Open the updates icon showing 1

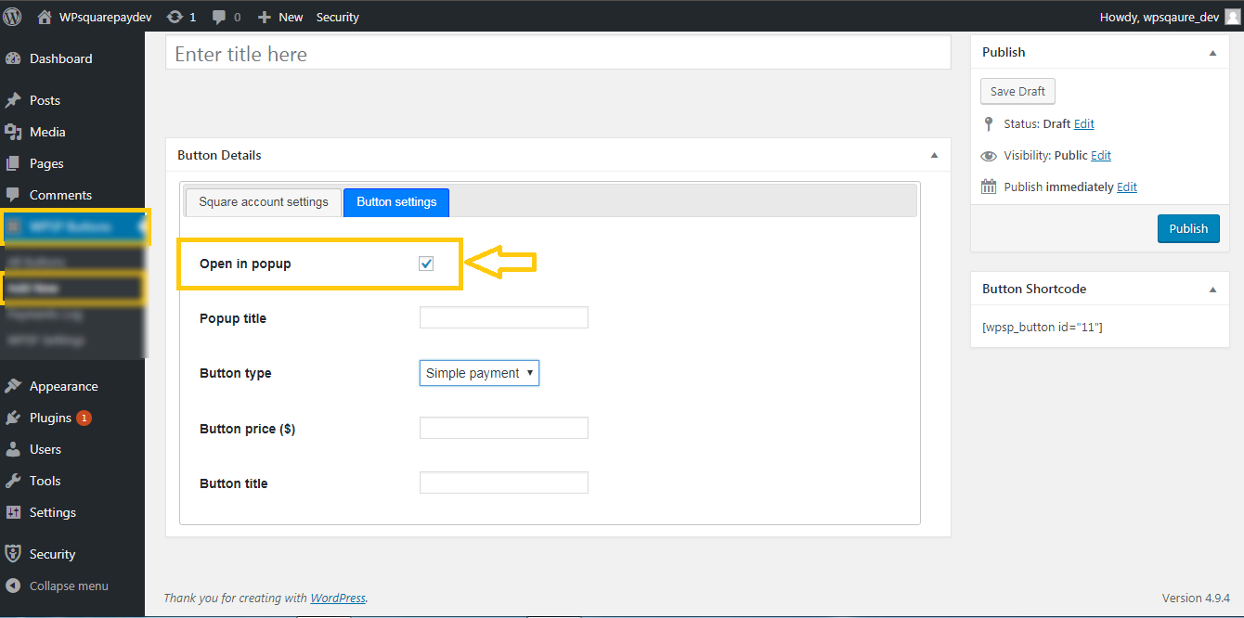[x=181, y=17]
